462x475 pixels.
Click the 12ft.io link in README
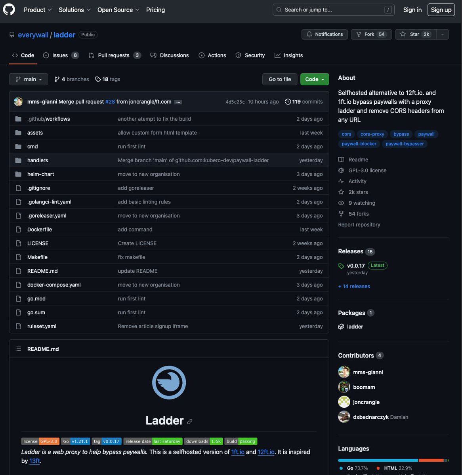coord(266,452)
